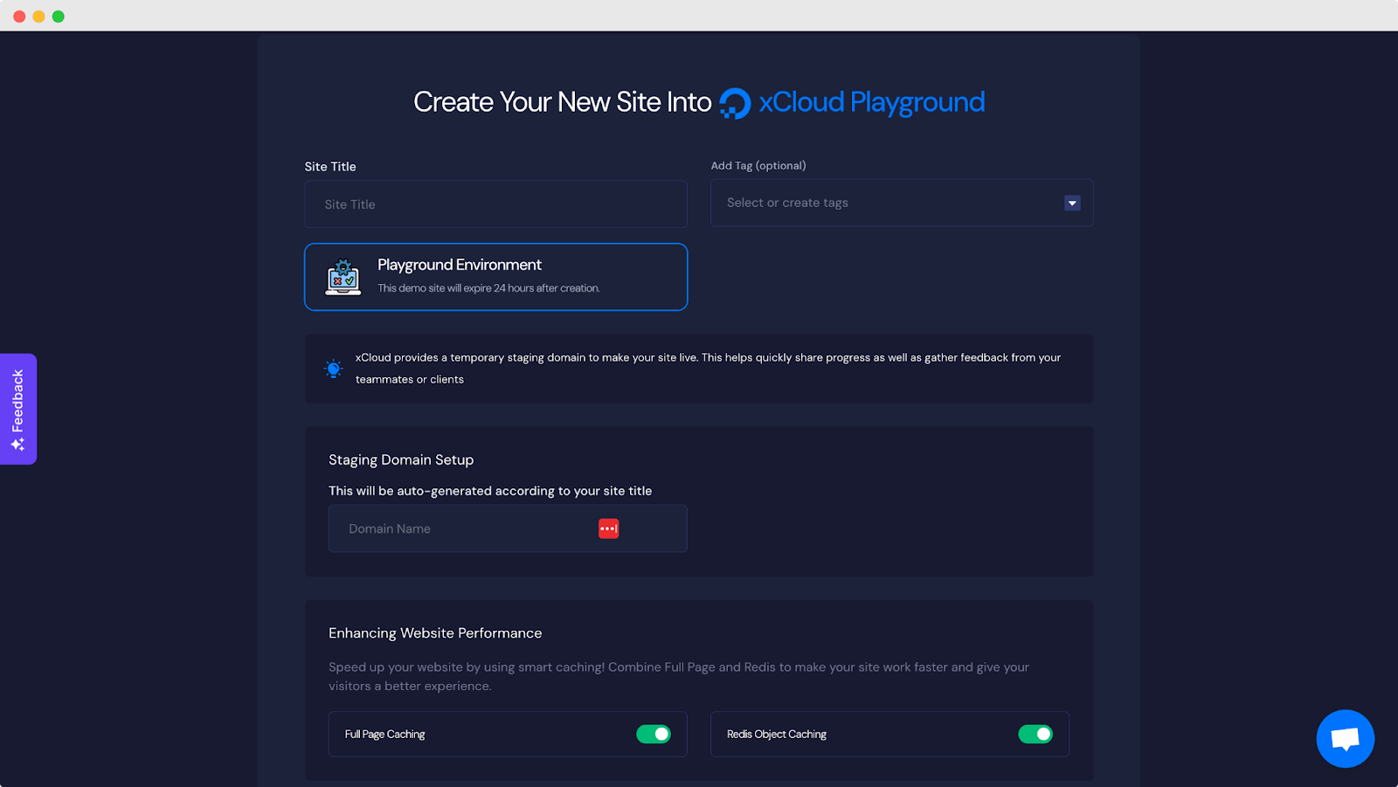Click the red LastPass icon in the Domain Name field
Screen dimensions: 1398x787
608,528
